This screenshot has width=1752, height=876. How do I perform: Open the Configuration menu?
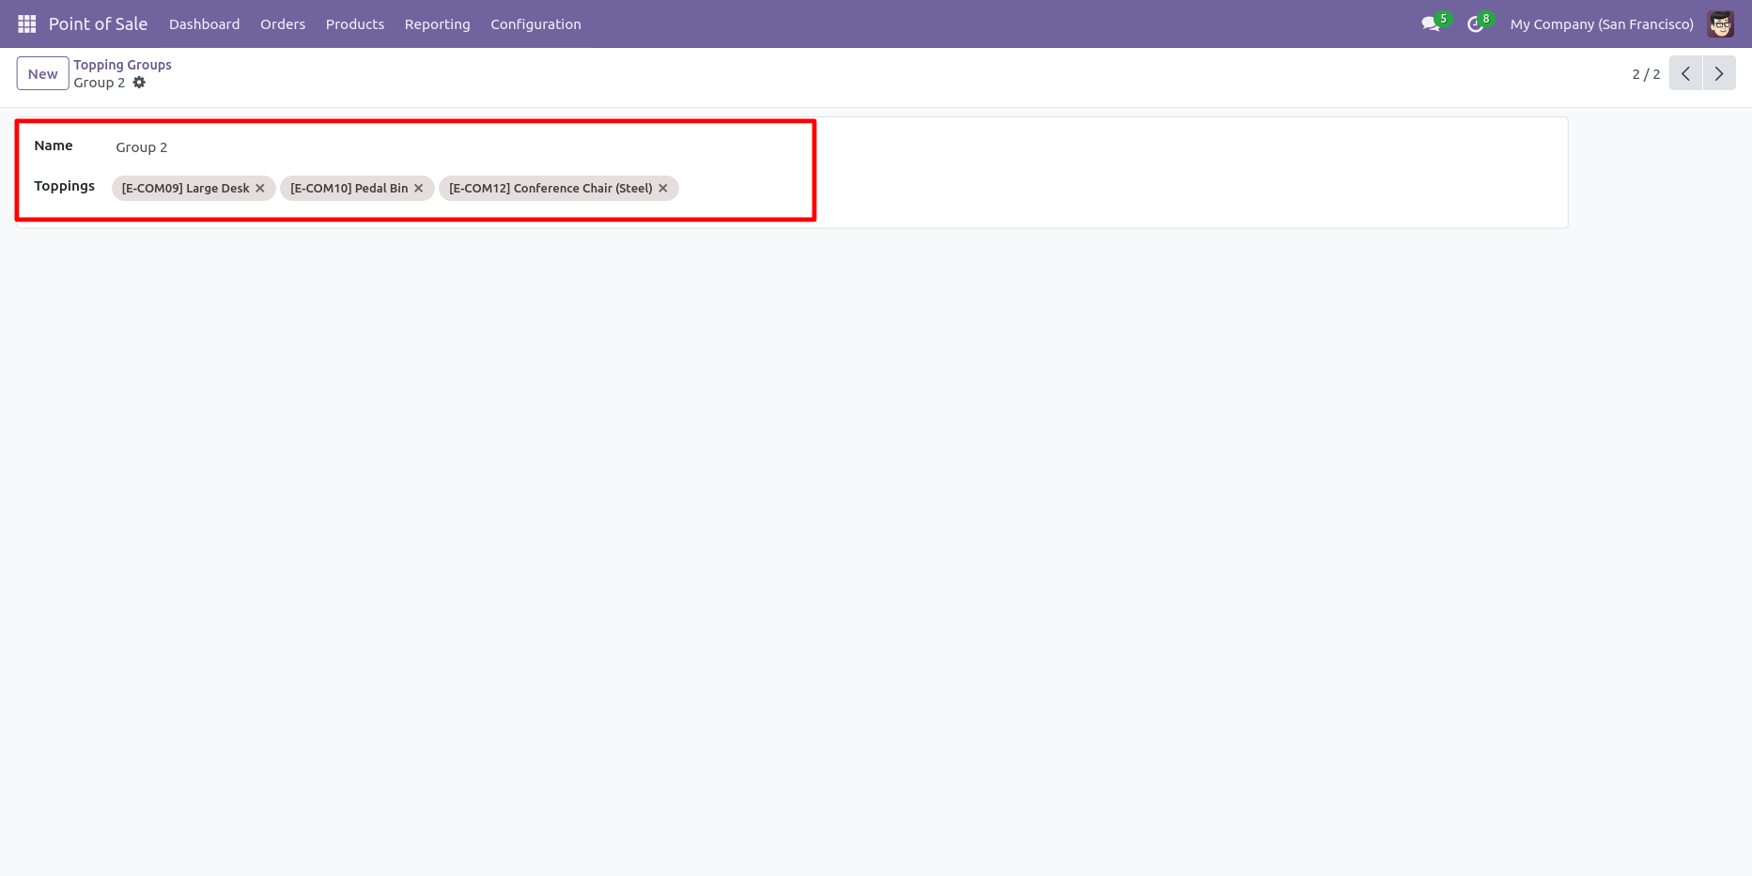click(x=535, y=23)
